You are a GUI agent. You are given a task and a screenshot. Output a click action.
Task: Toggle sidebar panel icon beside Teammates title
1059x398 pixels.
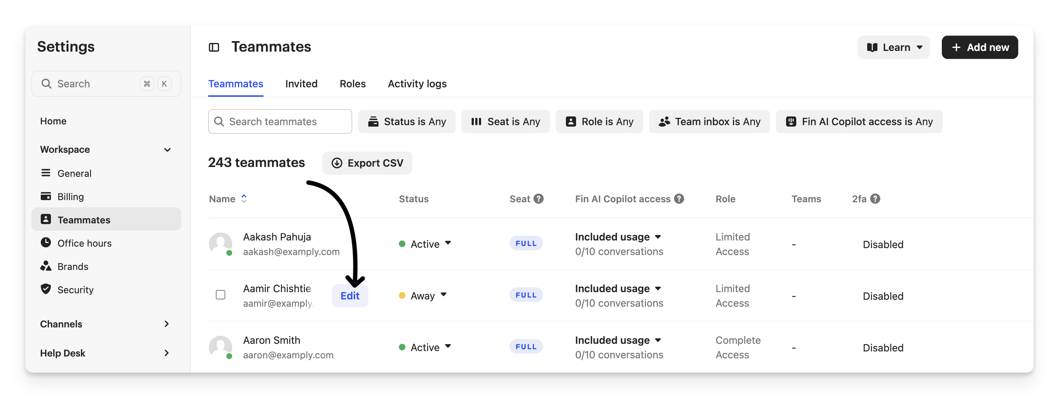click(x=214, y=47)
